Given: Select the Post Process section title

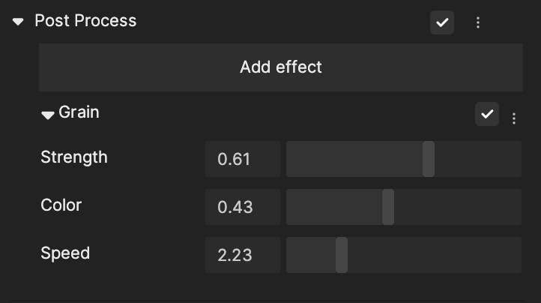Looking at the screenshot, I should (85, 21).
